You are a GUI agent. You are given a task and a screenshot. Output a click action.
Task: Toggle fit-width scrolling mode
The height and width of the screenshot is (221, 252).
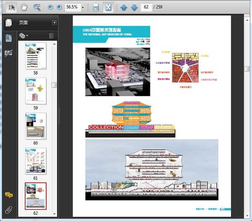pyautogui.click(x=95, y=8)
